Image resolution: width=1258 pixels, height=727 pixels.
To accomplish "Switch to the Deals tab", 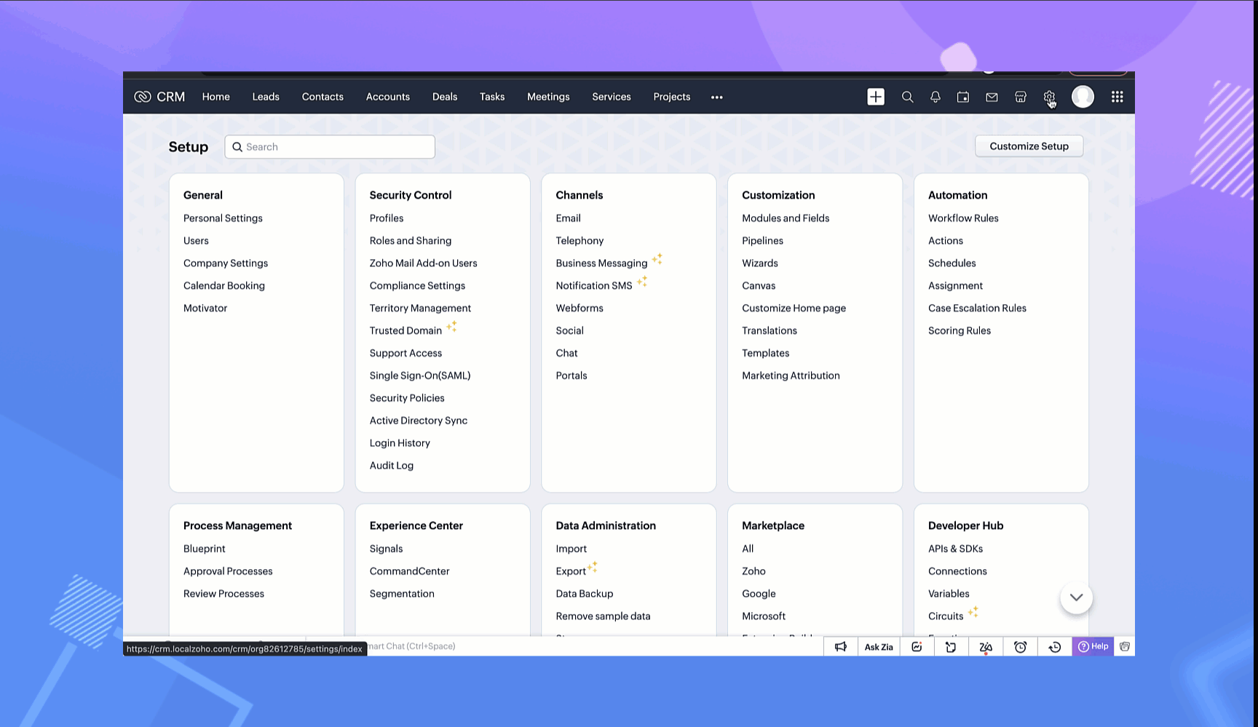I will pos(444,97).
